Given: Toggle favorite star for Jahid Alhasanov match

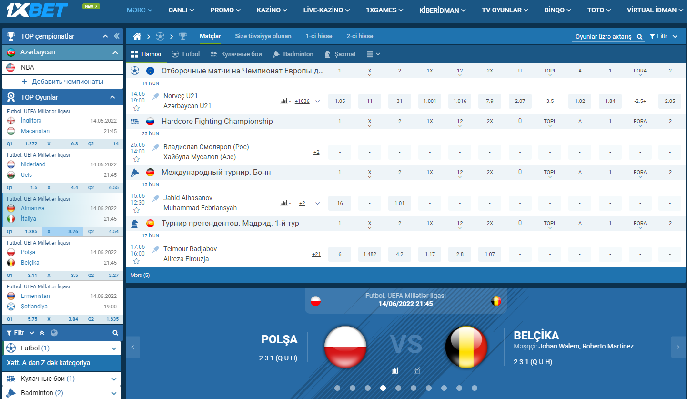Looking at the screenshot, I should tap(136, 210).
